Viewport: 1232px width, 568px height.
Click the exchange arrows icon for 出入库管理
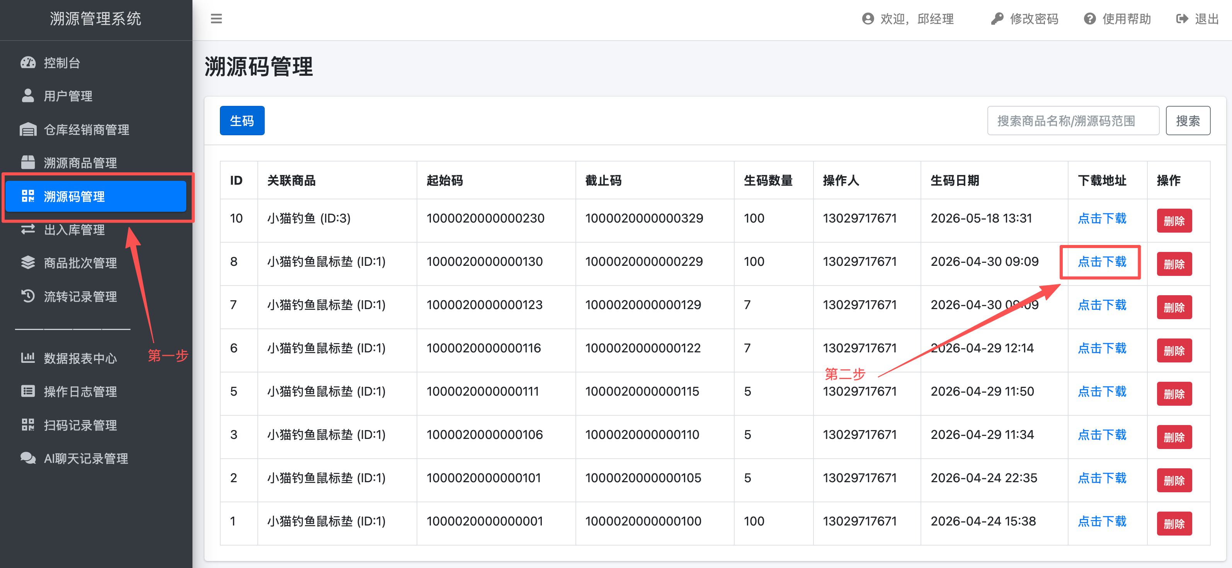[28, 230]
